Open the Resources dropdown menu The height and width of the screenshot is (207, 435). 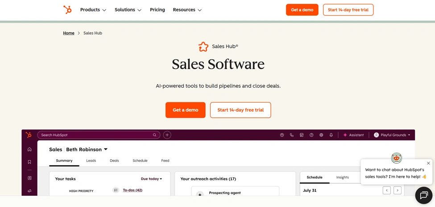pos(187,10)
